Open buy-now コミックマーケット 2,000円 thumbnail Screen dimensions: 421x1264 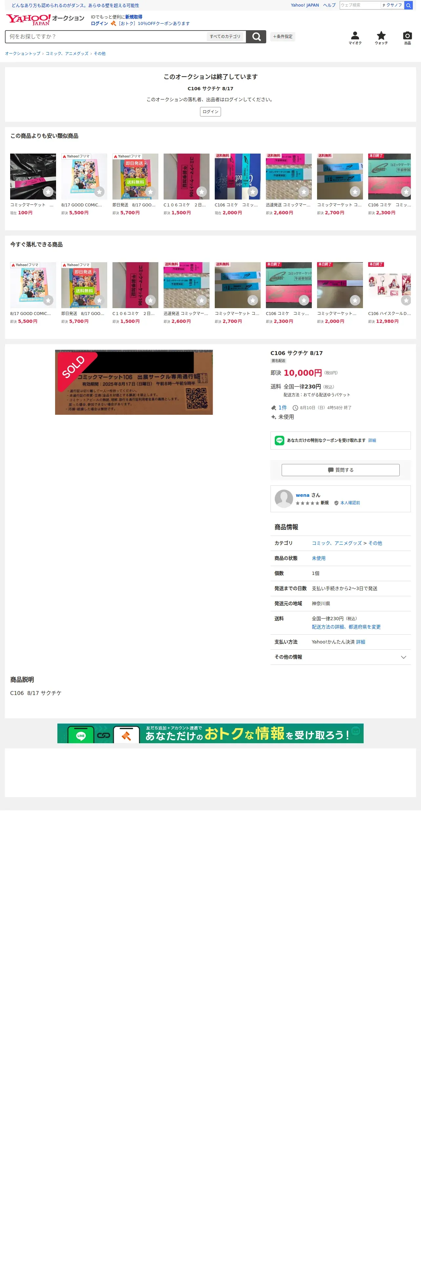pos(340,285)
